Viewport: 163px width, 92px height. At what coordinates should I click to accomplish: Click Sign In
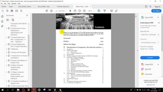pos(157,7)
